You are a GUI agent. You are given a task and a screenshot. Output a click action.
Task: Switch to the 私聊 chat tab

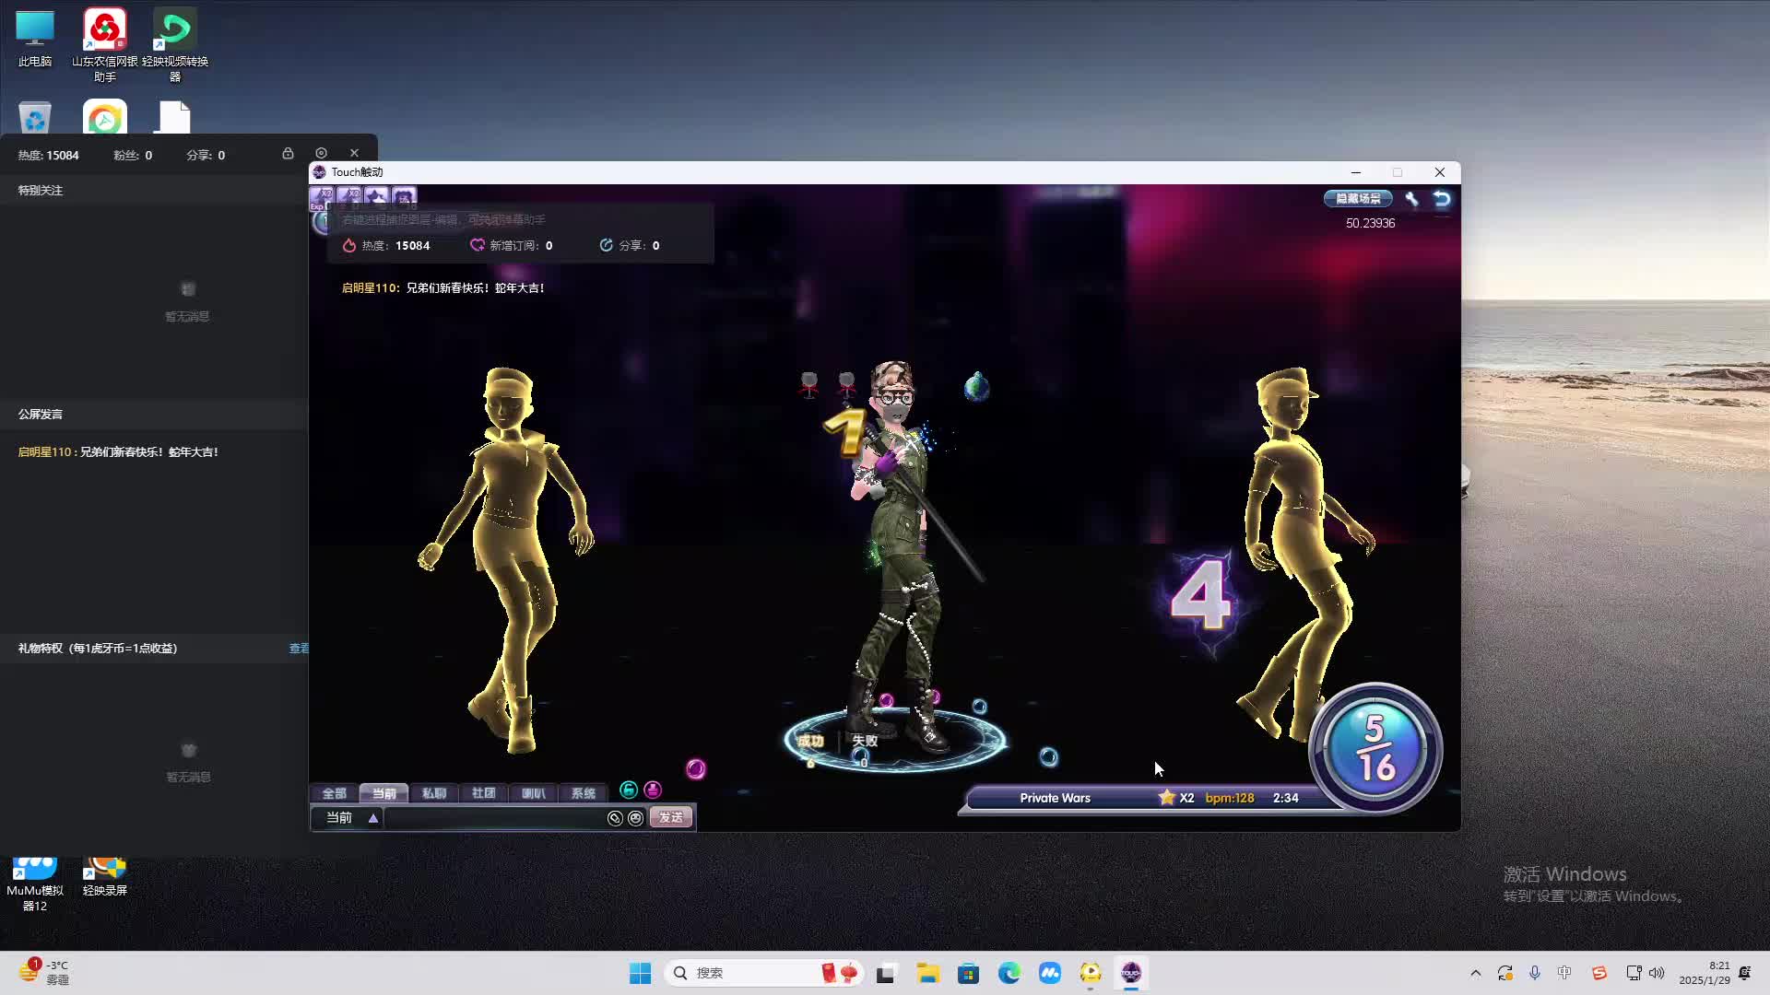click(433, 793)
